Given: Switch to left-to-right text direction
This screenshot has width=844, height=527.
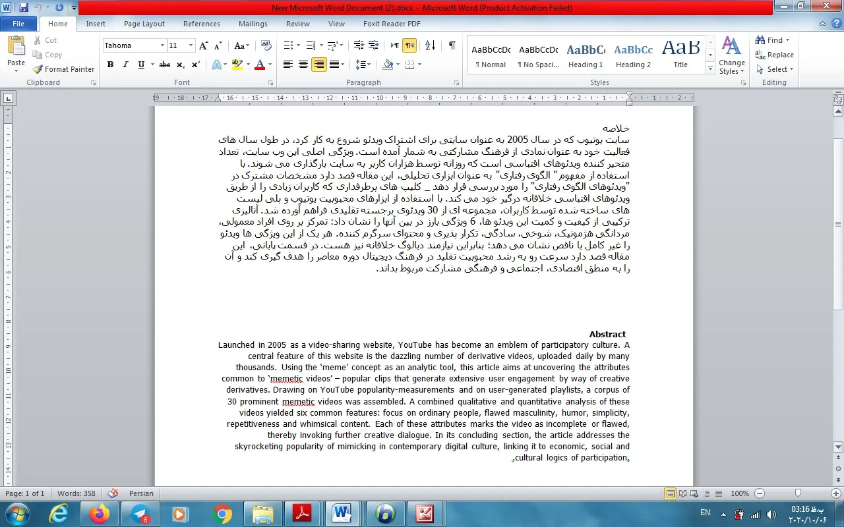Looking at the screenshot, I should click(x=394, y=45).
